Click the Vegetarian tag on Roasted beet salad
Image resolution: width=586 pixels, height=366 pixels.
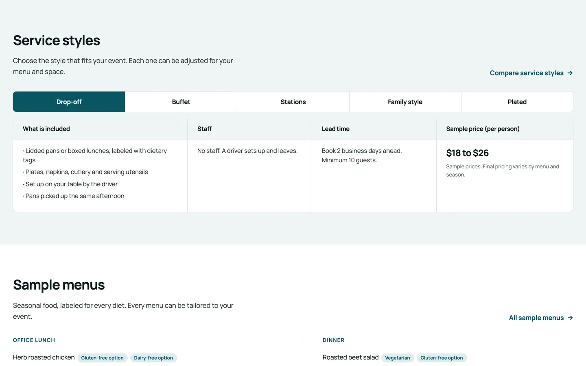398,358
